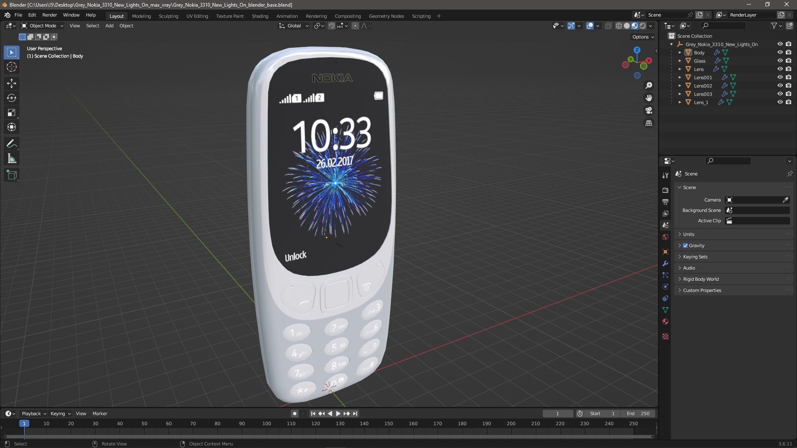Screen dimensions: 797x448
Task: Switch to the Shading workspace tab
Action: tap(260, 16)
